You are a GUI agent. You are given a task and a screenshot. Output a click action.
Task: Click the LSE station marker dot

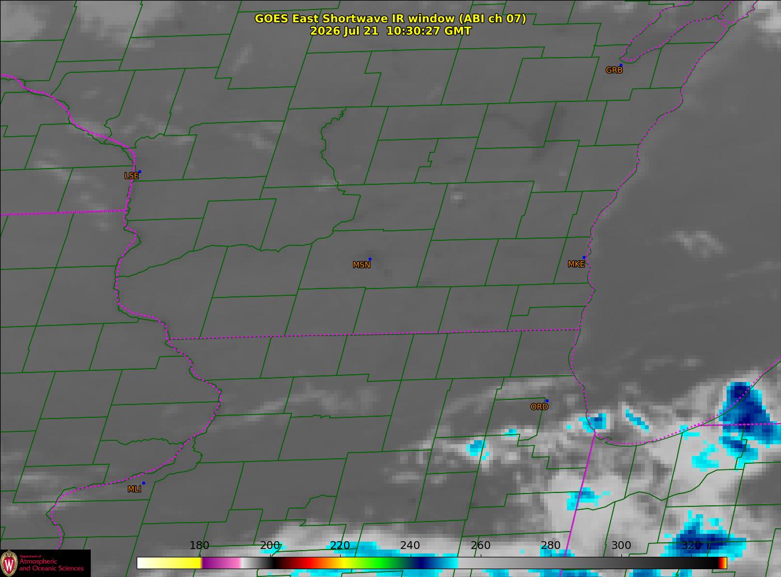(140, 171)
